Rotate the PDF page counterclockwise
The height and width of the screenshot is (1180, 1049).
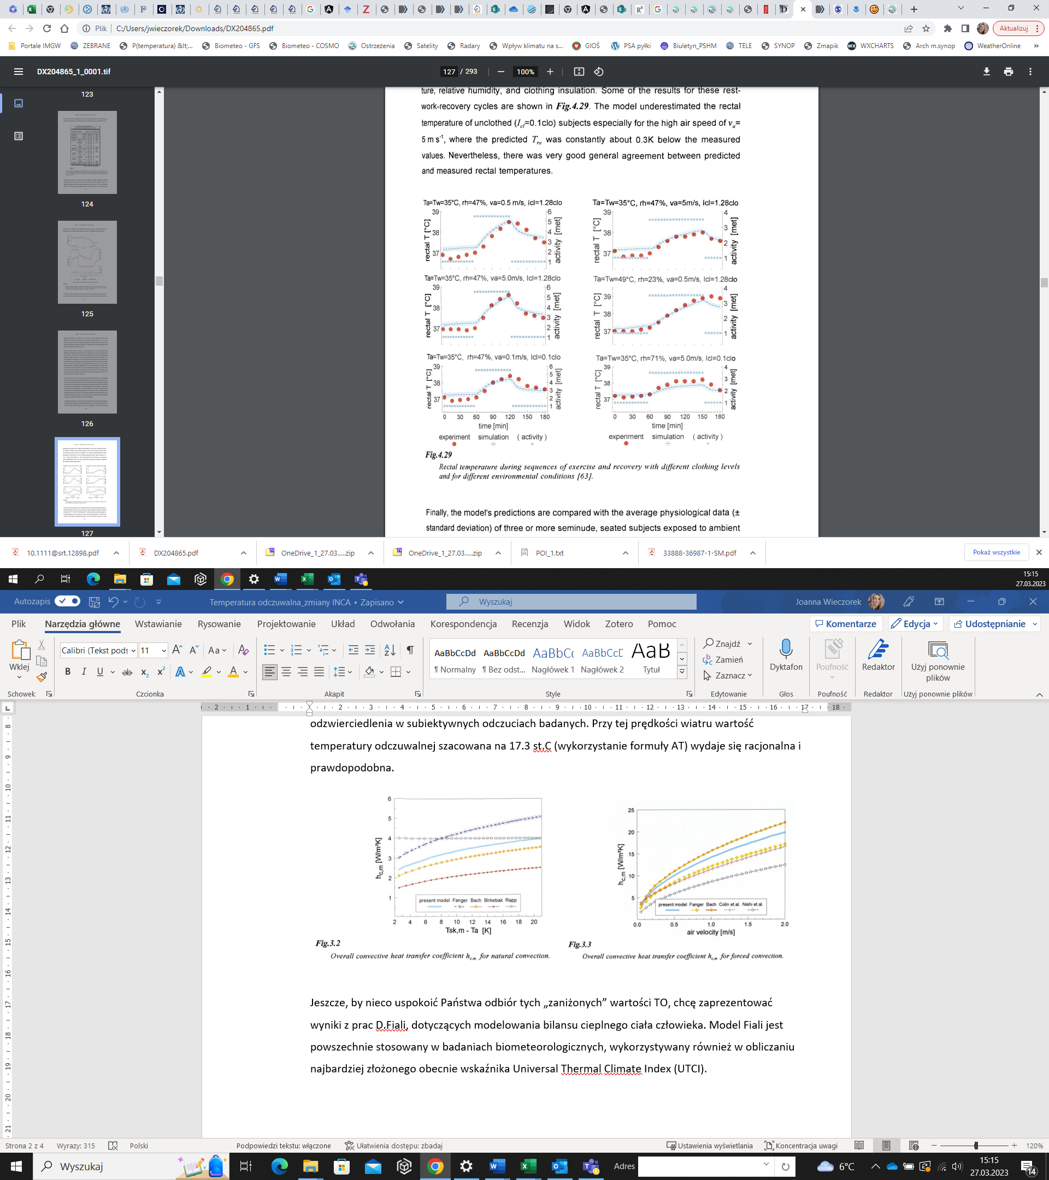coord(599,72)
